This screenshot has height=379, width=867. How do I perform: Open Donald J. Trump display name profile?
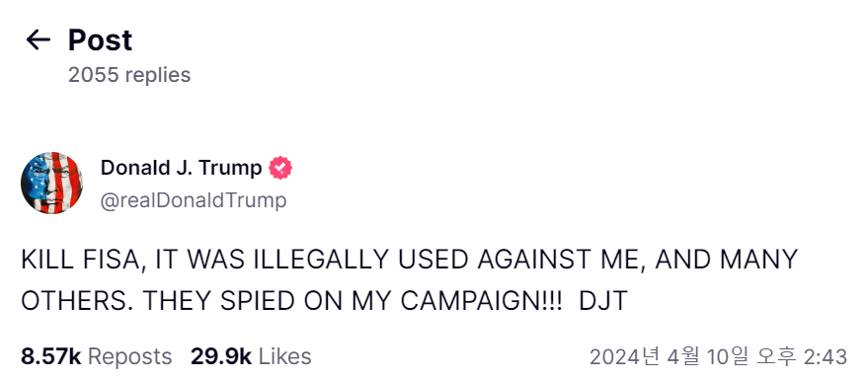click(x=182, y=168)
